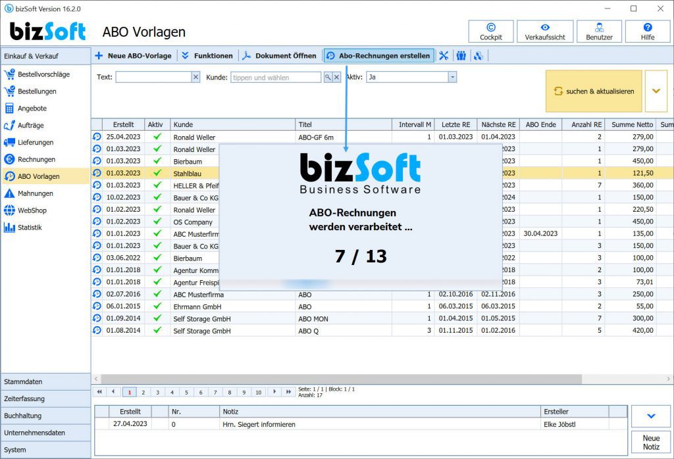Viewport: 674px width, 459px height.
Task: Expand the Zeiterfassung section
Action: coord(45,399)
